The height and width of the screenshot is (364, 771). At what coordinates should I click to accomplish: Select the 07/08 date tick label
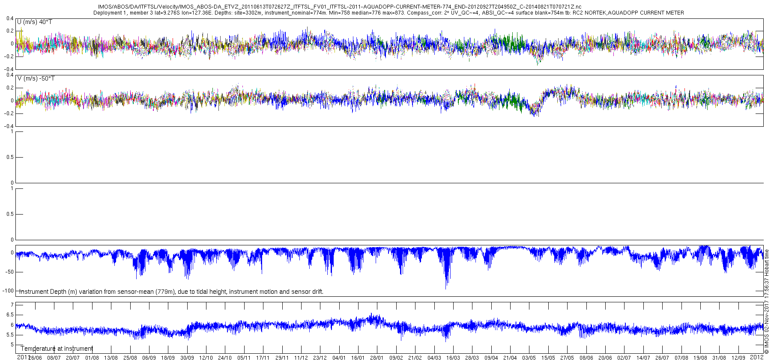point(681,358)
